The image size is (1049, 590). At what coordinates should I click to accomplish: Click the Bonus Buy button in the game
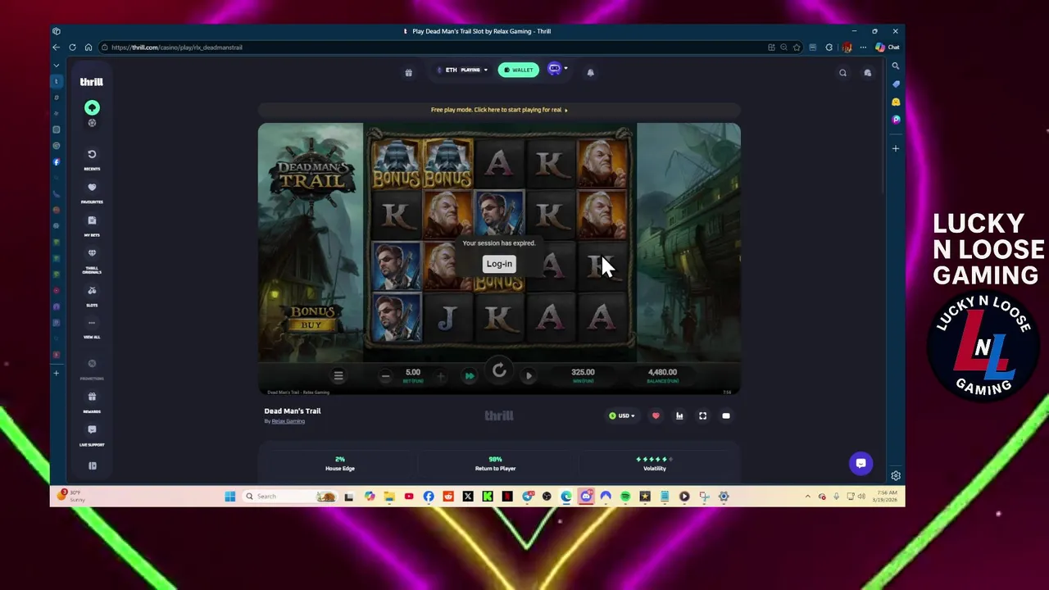[x=311, y=317]
